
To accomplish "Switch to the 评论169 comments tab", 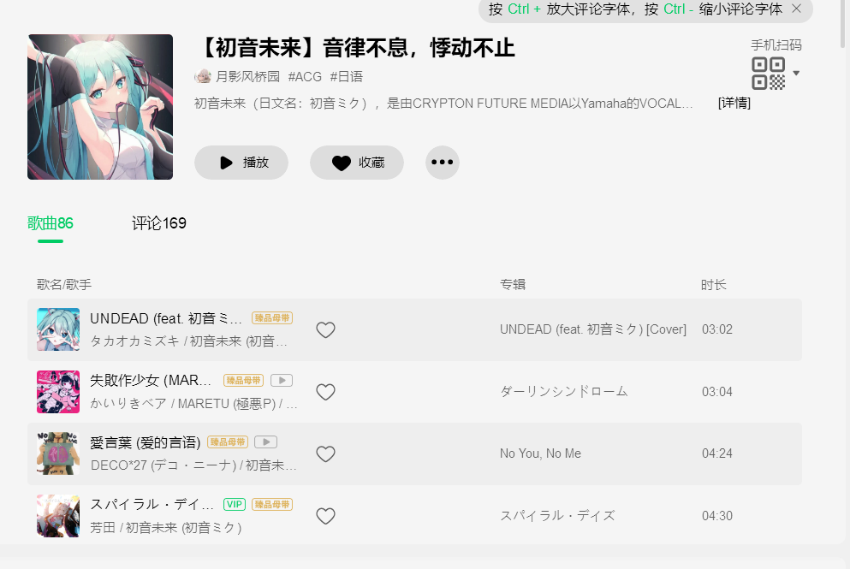I will point(159,223).
